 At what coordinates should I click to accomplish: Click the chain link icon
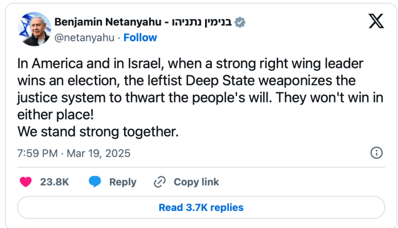159,182
